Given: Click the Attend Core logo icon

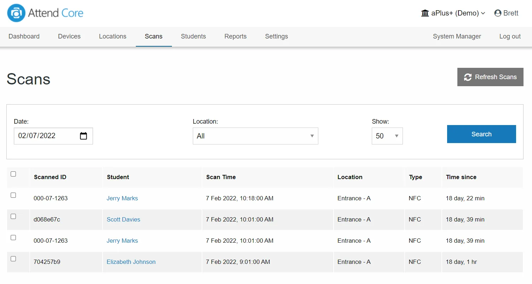Looking at the screenshot, I should (16, 13).
